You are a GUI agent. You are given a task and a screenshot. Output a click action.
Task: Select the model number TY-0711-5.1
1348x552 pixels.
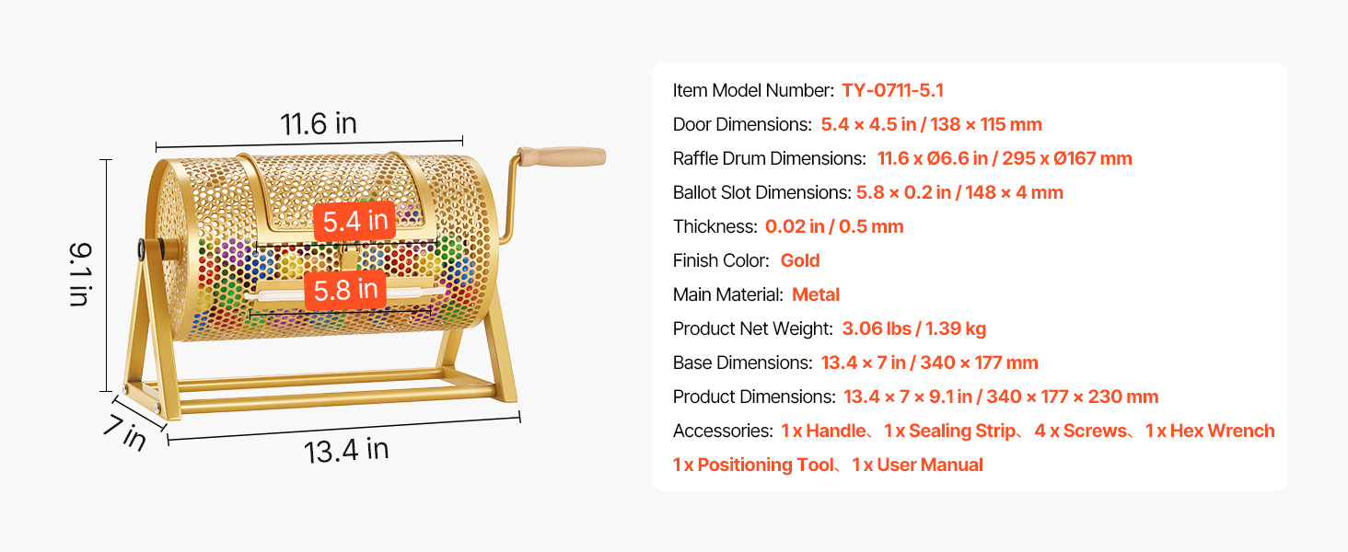click(892, 90)
